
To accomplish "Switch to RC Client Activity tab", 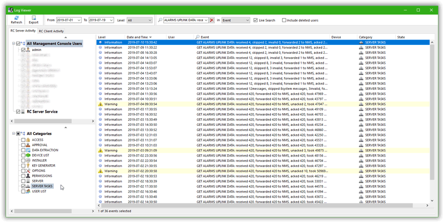I will point(51,31).
